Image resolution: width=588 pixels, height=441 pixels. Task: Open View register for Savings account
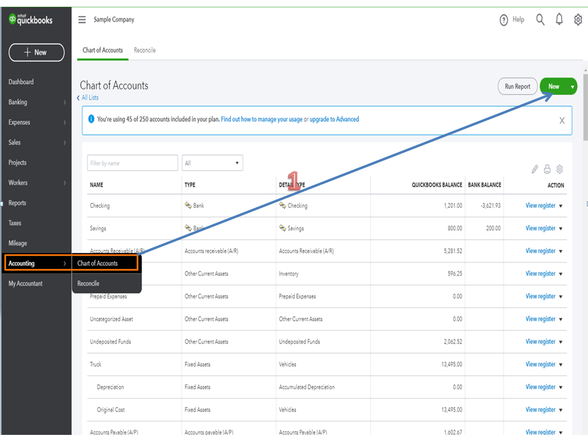coord(540,228)
